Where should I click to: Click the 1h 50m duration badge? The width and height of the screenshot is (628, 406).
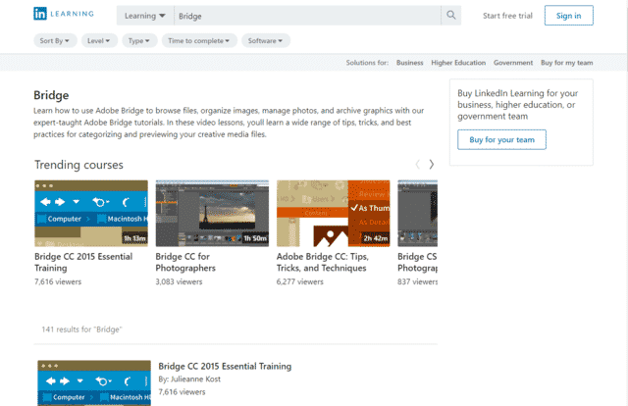pos(255,238)
